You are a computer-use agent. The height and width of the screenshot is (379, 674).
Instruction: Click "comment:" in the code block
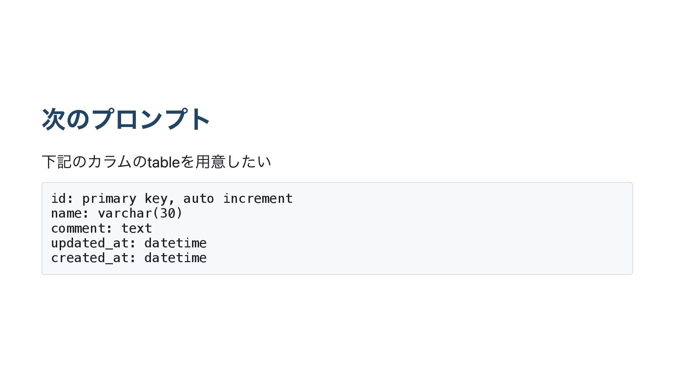82,228
